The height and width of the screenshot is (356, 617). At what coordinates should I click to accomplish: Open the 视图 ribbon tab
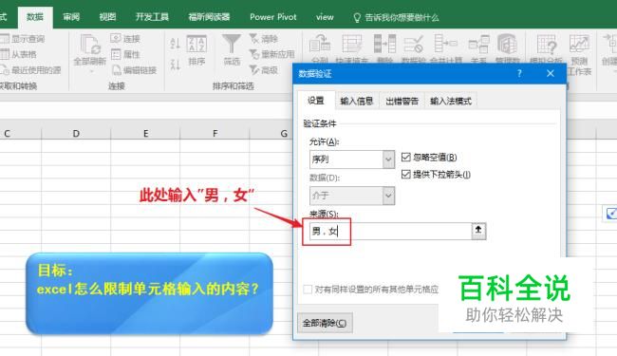point(107,17)
